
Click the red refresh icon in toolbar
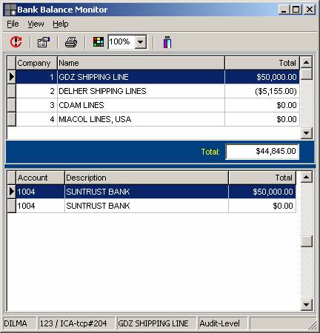[x=16, y=41]
